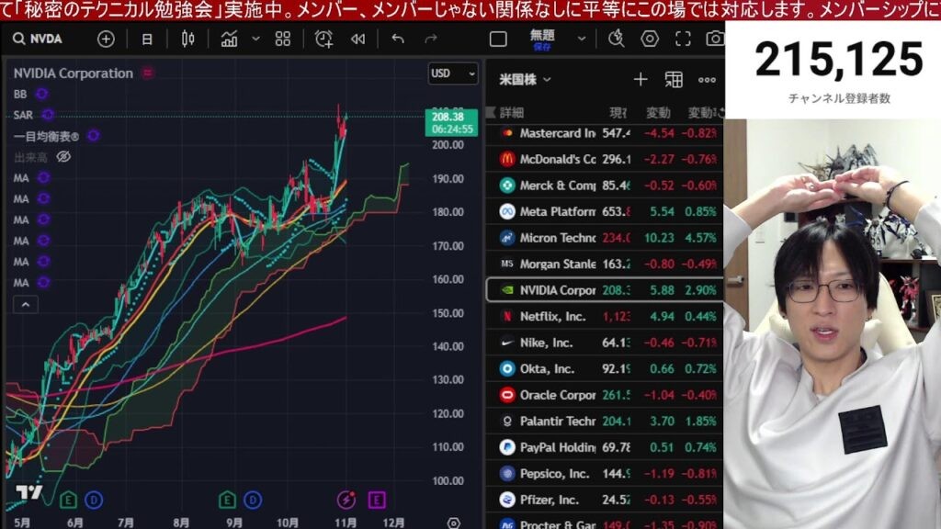Open the candlestick chart type selector
941x529 pixels.
pos(187,39)
